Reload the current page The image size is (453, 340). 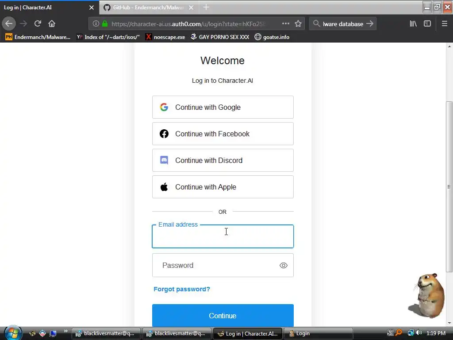pyautogui.click(x=38, y=24)
